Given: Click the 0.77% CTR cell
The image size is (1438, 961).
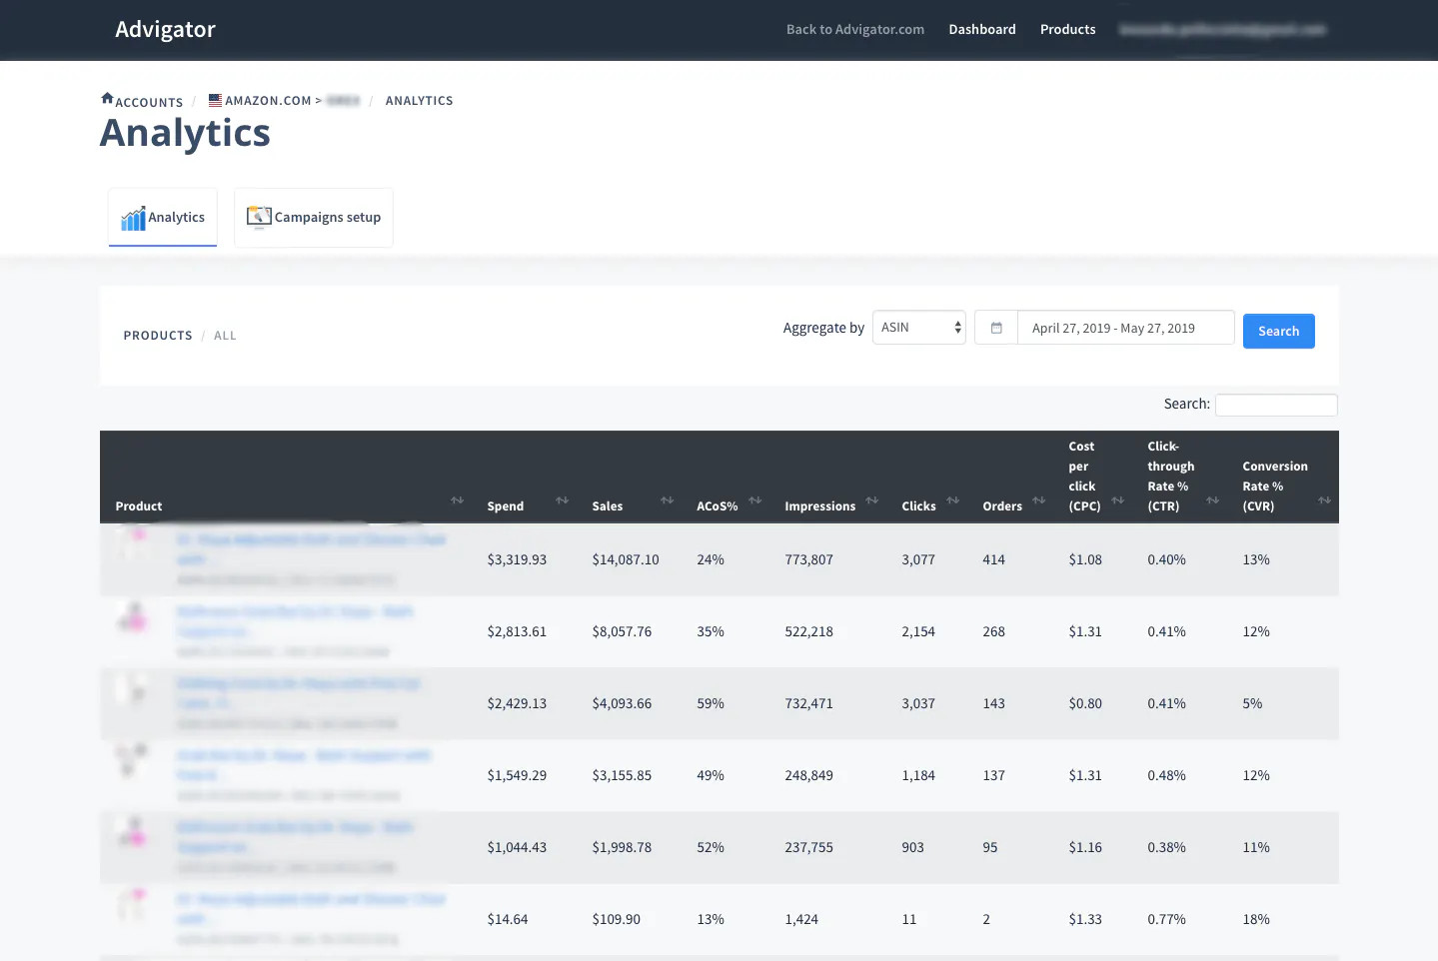Looking at the screenshot, I should 1167,920.
